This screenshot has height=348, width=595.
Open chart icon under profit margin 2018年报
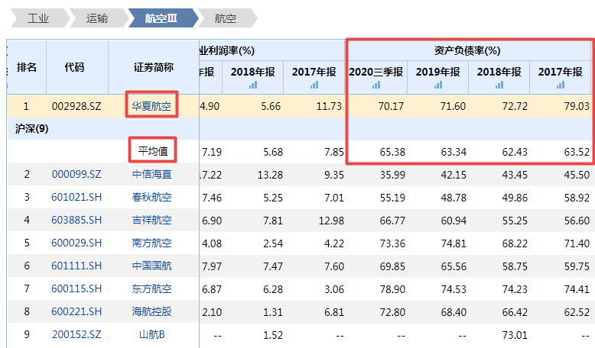coord(252,85)
